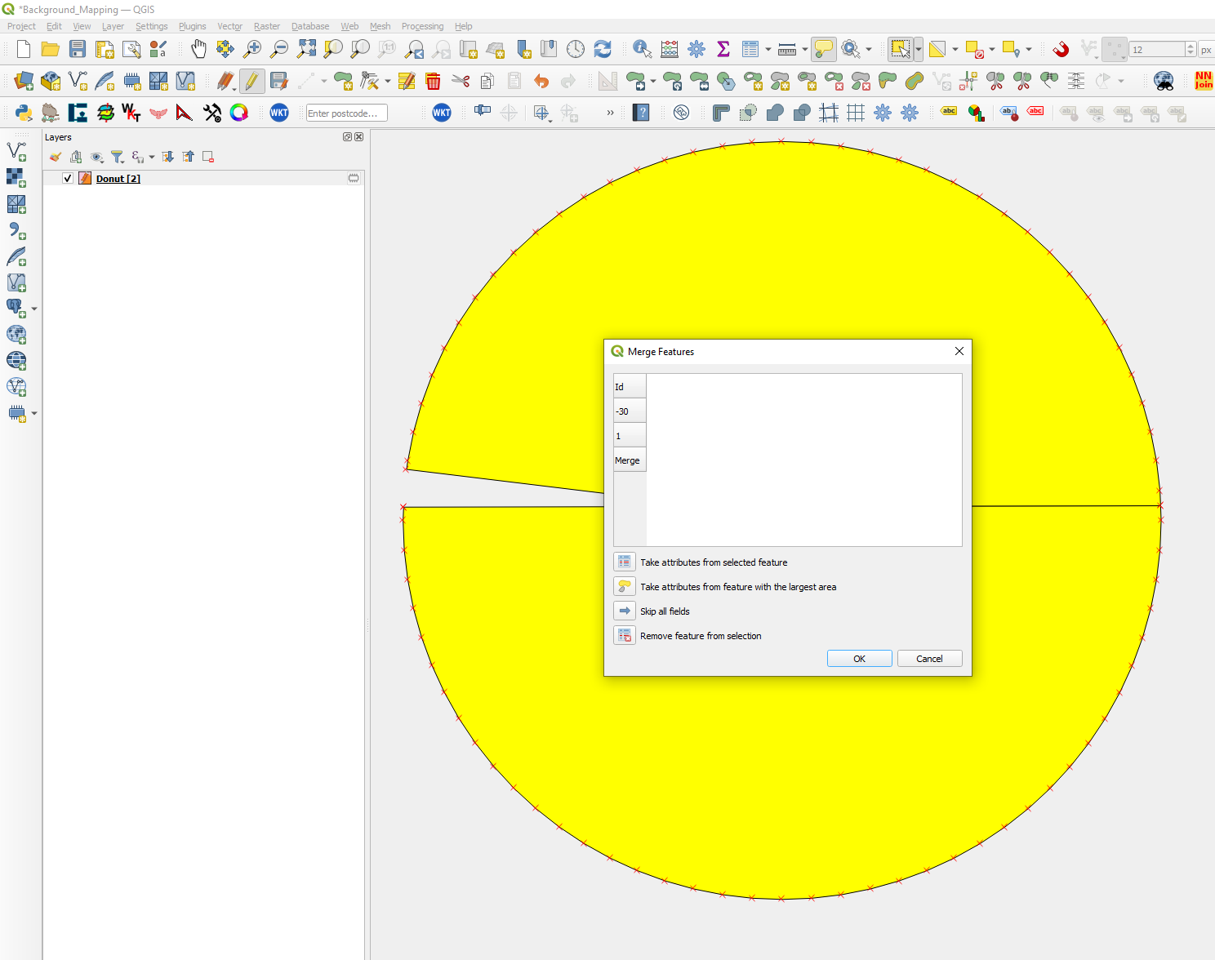The image size is (1215, 960).
Task: Select the Pan Map hand tool
Action: [198, 49]
